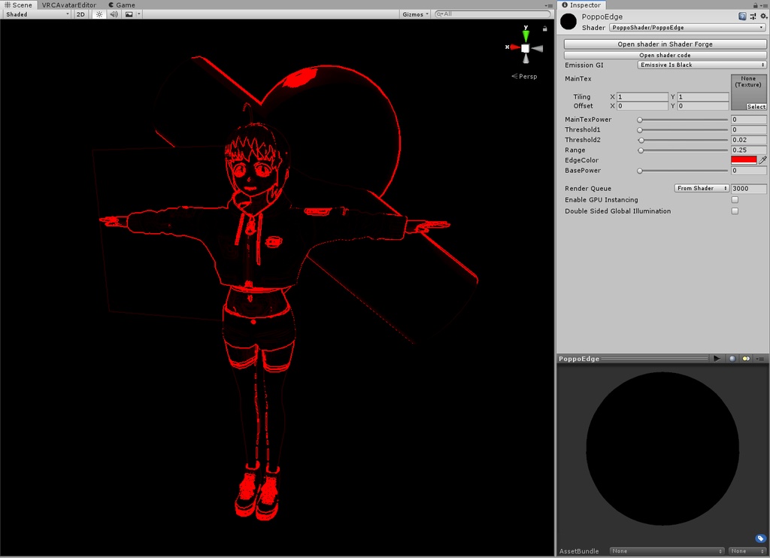Open the Shader selection dropdown
The image size is (770, 558).
click(x=687, y=28)
